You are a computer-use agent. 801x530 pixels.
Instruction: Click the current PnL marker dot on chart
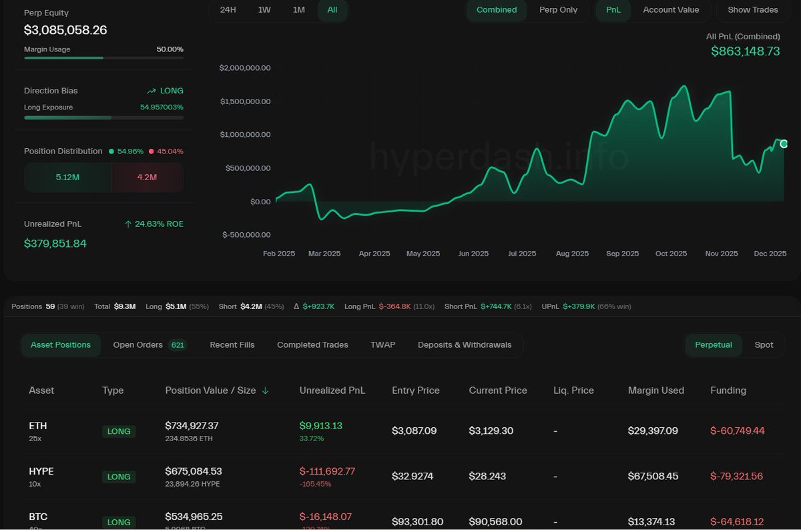click(x=784, y=144)
